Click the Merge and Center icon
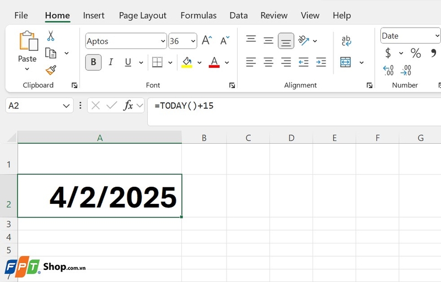This screenshot has height=282, width=441. pos(346,62)
